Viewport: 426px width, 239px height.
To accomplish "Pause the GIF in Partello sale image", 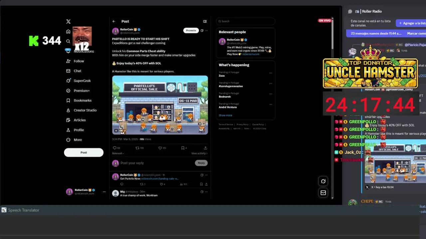I will tap(116, 130).
